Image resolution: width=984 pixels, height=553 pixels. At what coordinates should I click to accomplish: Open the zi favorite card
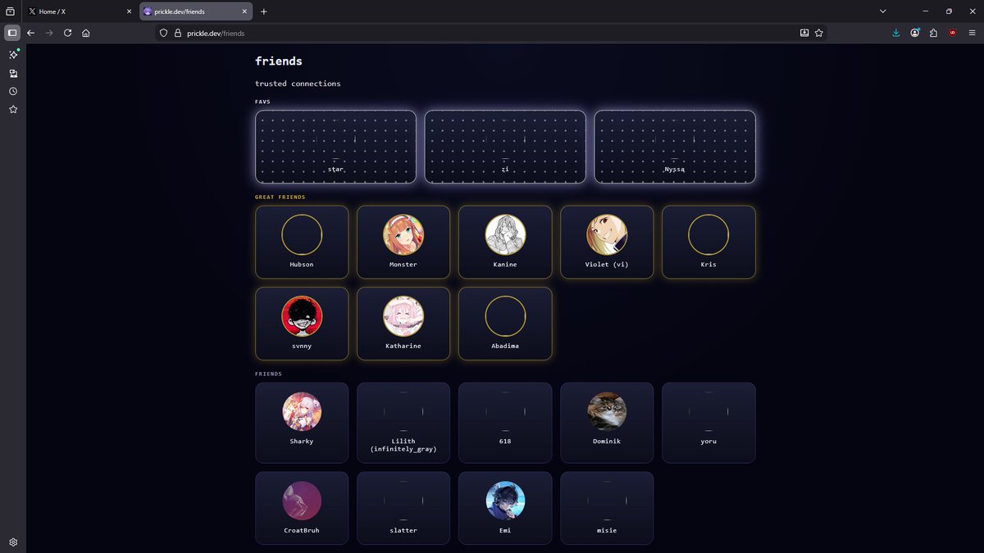point(505,147)
